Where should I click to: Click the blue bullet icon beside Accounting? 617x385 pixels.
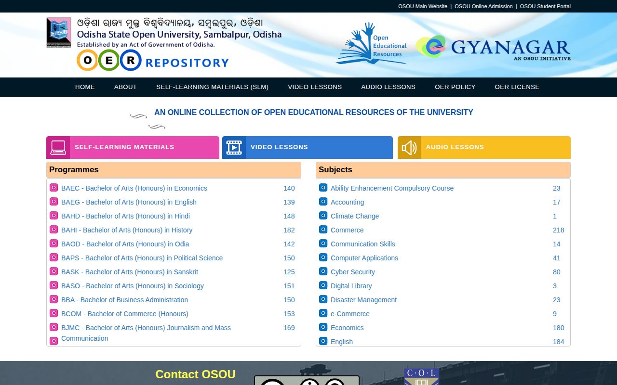pos(323,202)
